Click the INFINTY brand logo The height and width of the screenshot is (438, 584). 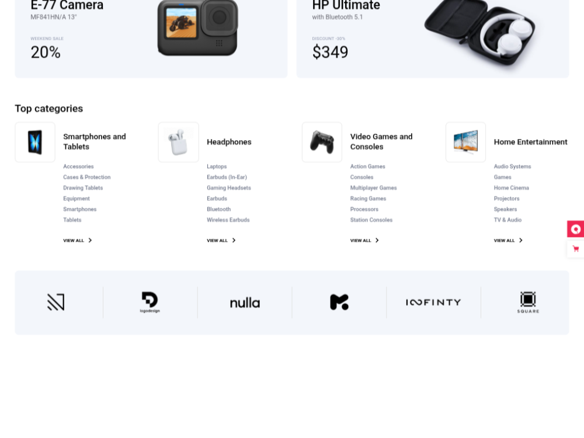[x=433, y=303]
